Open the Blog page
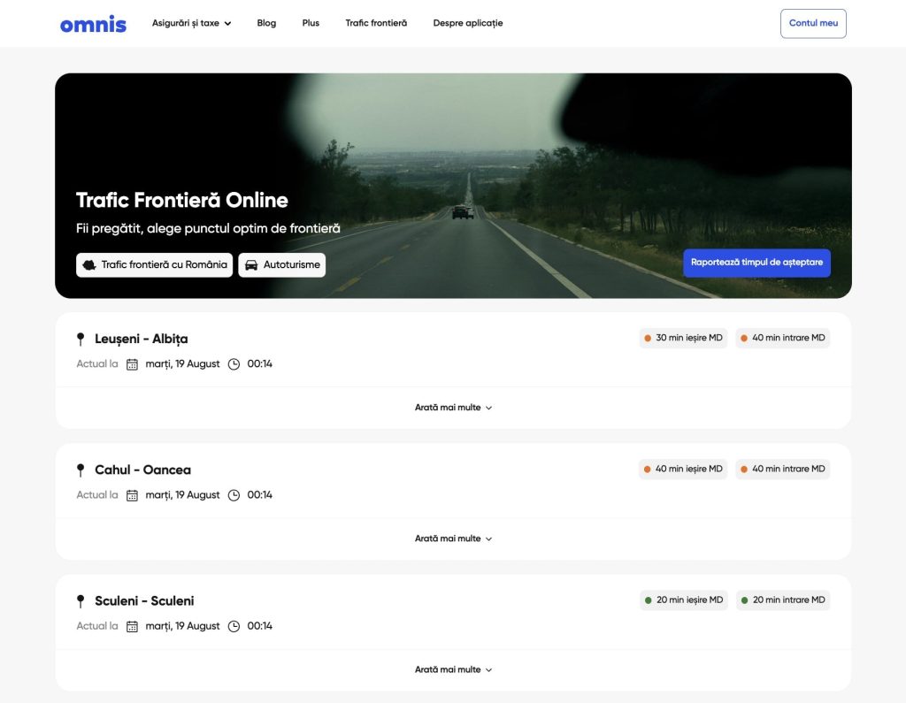906x703 pixels. click(x=266, y=23)
